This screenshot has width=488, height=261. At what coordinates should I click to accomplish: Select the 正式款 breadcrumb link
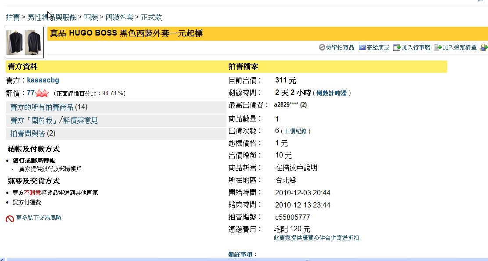[151, 18]
